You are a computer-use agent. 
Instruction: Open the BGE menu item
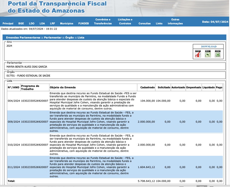point(21,24)
